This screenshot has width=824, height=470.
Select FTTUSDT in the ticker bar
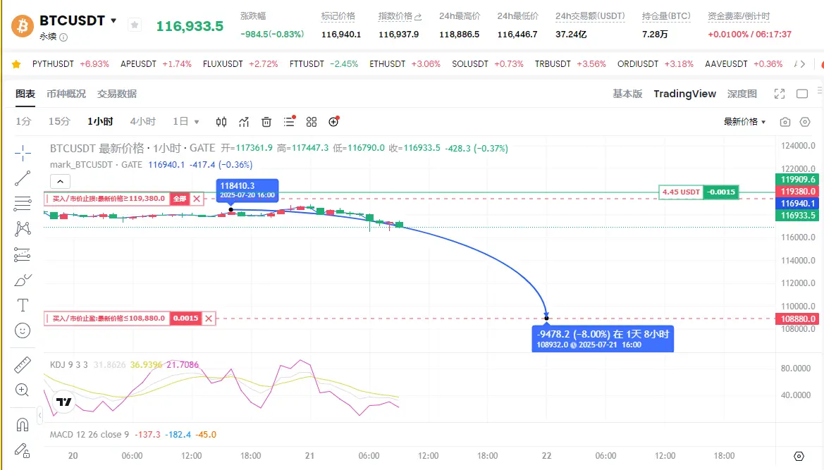307,64
